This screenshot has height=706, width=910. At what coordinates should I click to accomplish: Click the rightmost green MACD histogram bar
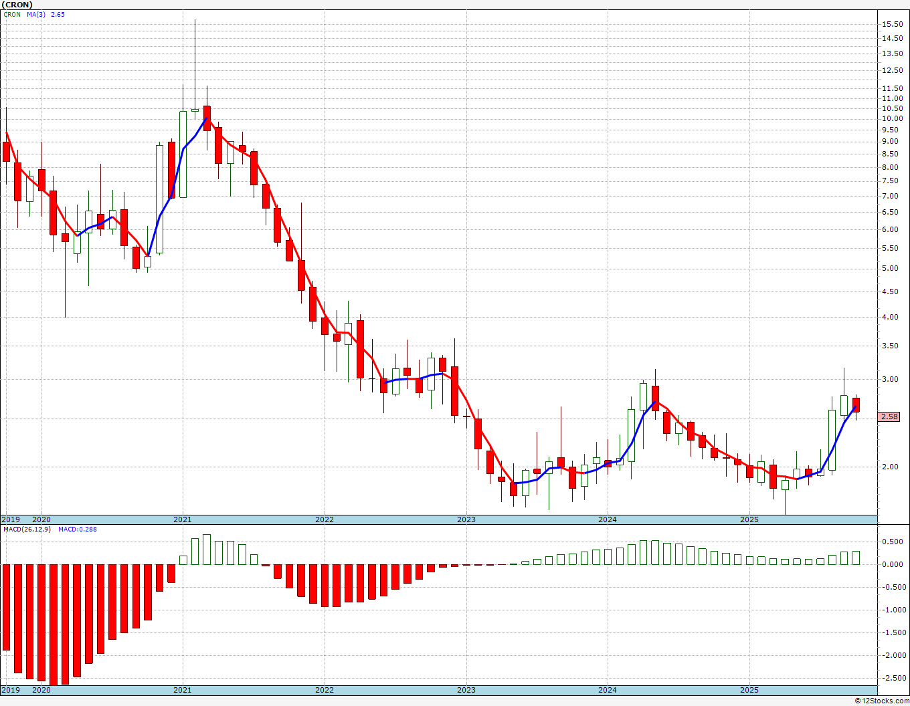(x=856, y=558)
